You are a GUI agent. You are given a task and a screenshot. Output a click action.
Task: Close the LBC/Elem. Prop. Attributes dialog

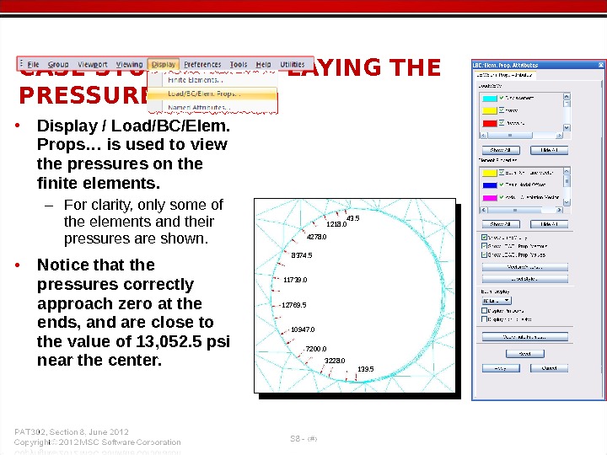(601, 65)
